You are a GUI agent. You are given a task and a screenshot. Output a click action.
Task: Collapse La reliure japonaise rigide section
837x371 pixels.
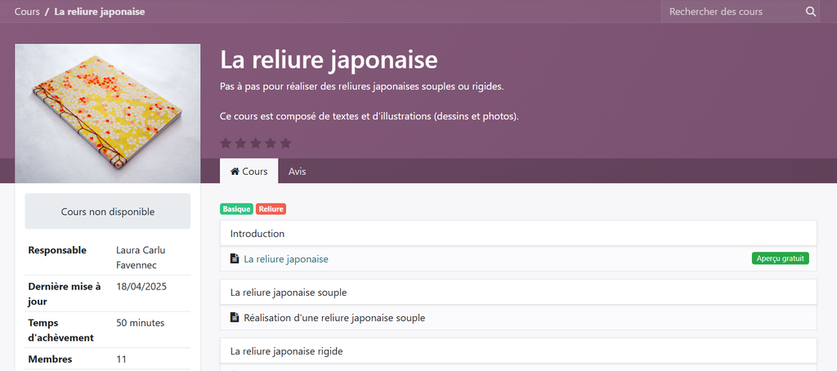coord(518,351)
